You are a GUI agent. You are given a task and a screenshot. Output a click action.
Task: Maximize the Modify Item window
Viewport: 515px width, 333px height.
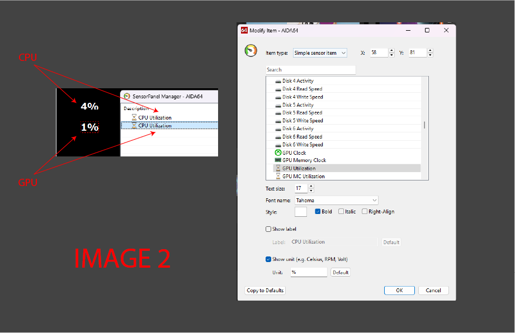click(427, 30)
